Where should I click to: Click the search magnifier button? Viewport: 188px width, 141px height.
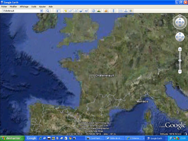[48, 11]
